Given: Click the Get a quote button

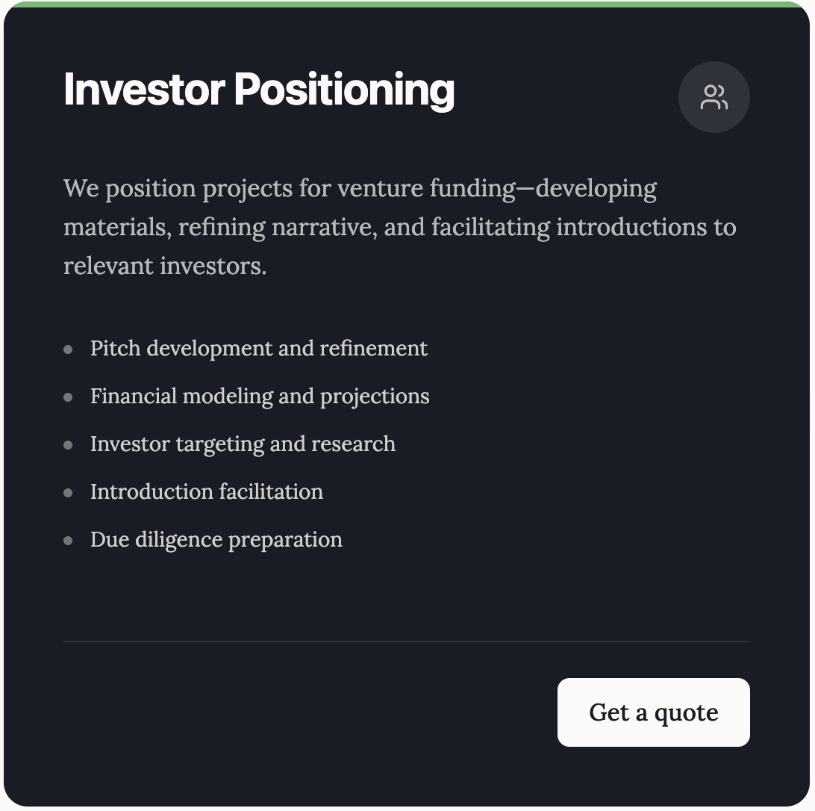Looking at the screenshot, I should tap(653, 712).
